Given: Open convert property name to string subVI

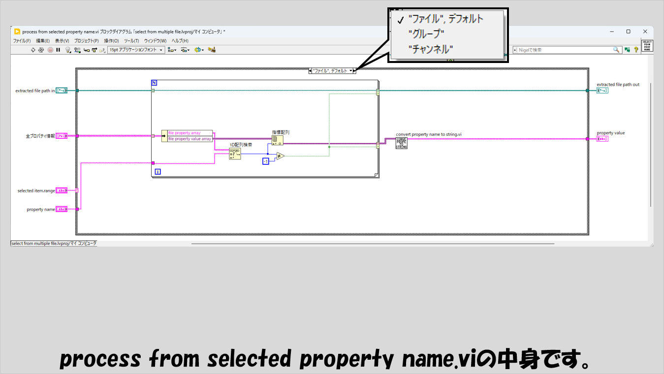Looking at the screenshot, I should tap(401, 143).
